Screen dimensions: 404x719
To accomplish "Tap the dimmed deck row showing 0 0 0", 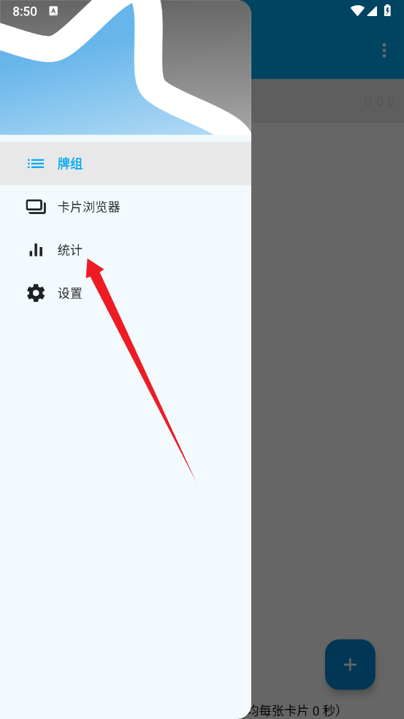I will [327, 101].
